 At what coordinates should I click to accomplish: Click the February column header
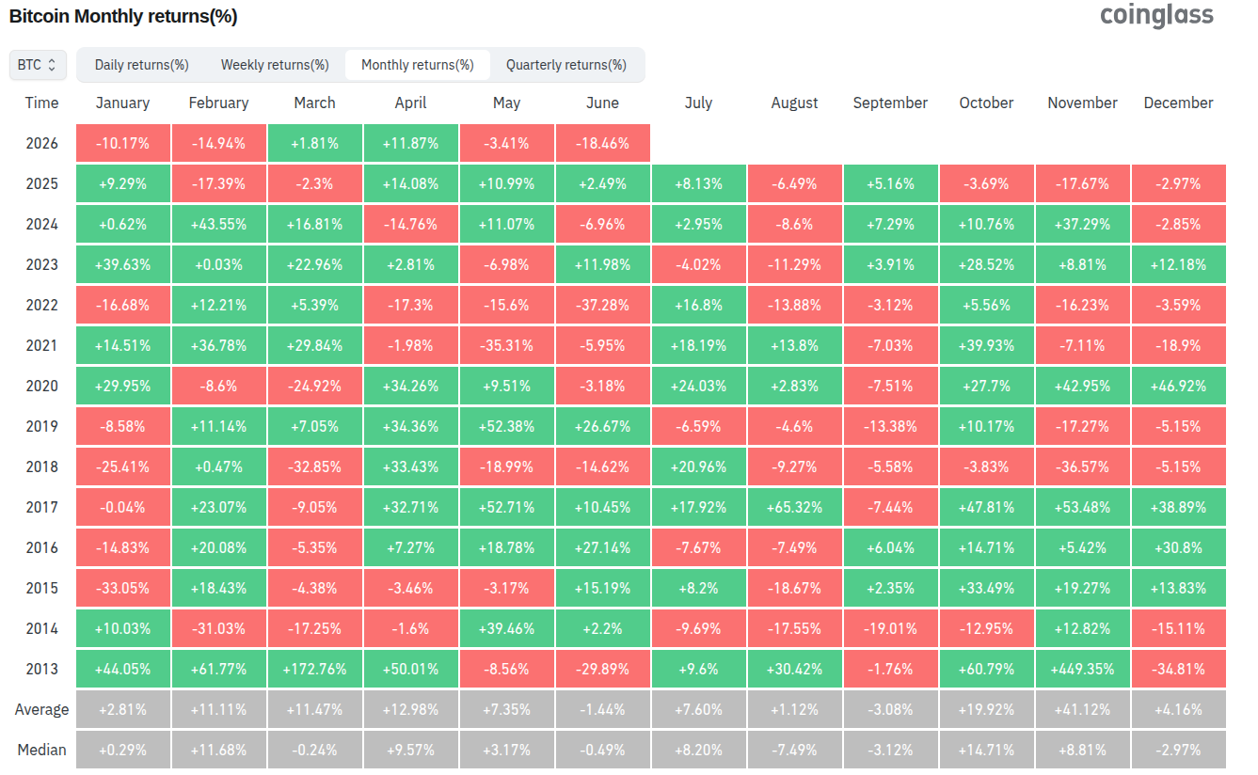tap(218, 103)
